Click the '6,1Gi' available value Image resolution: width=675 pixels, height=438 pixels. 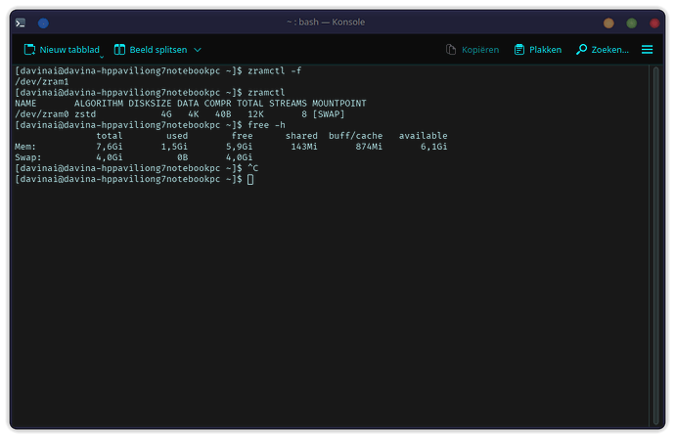pos(434,147)
